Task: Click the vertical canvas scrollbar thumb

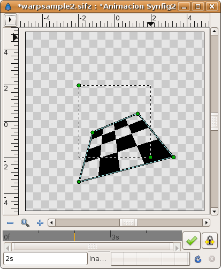Action: click(x=214, y=121)
